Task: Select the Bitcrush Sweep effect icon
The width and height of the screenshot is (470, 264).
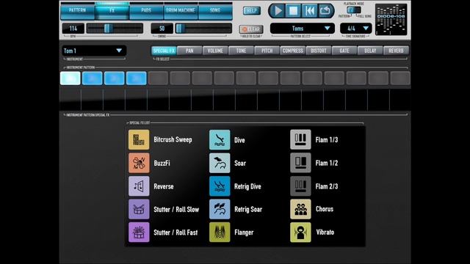Action: pyautogui.click(x=139, y=140)
